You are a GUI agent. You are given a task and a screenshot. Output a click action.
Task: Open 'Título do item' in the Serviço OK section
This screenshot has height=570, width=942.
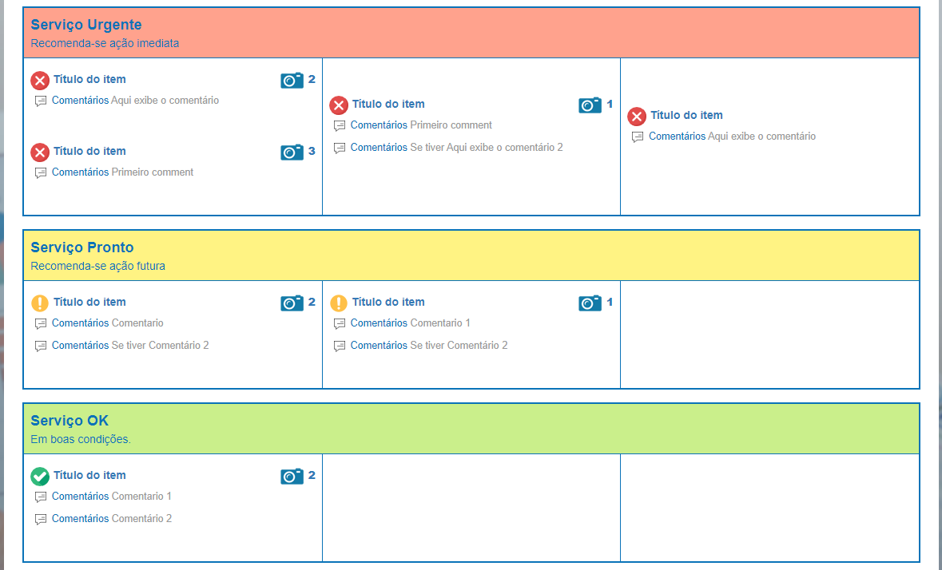click(89, 475)
